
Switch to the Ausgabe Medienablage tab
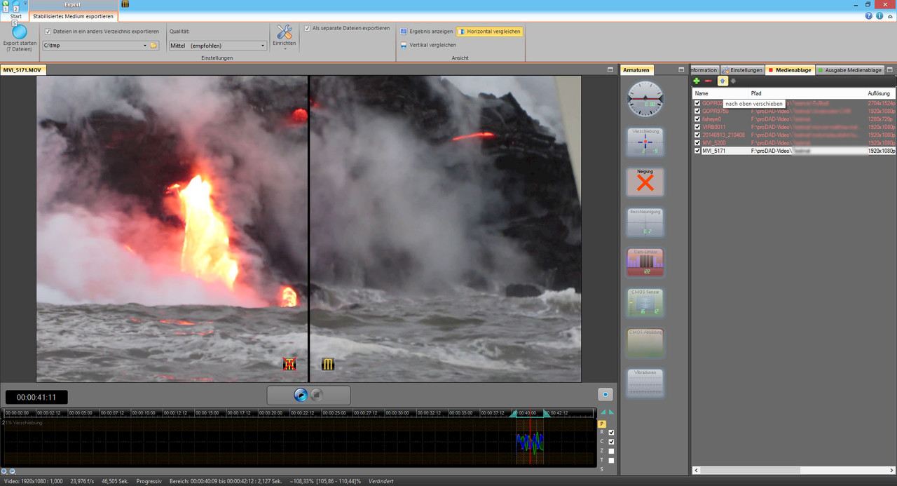click(x=849, y=70)
